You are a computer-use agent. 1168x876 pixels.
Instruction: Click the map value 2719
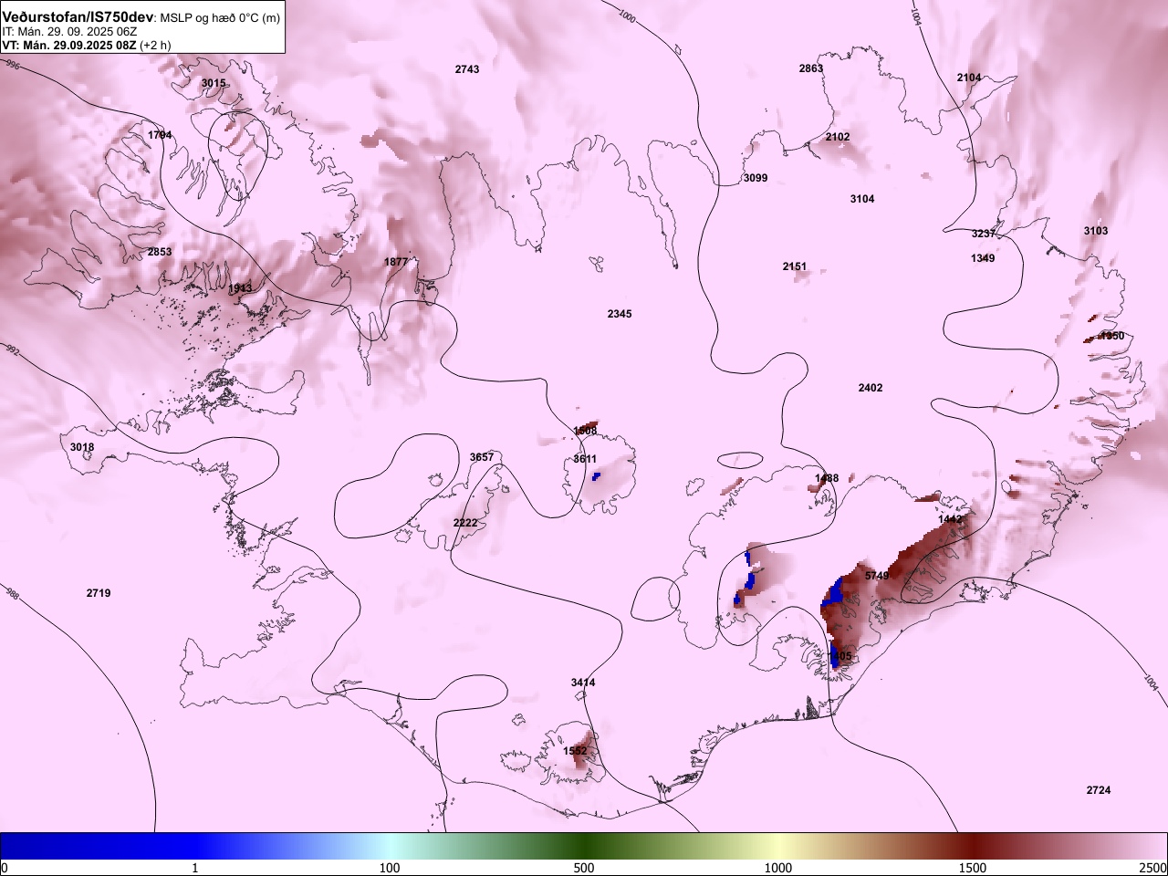click(99, 593)
